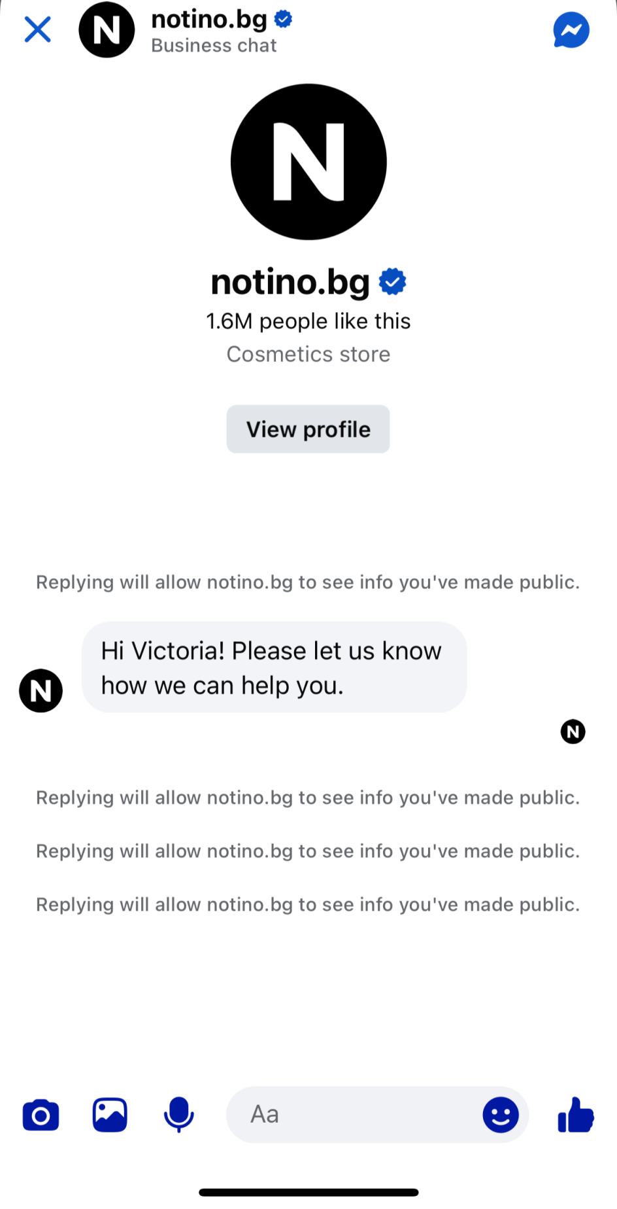Tap the "Cosmetics store" category label

click(x=308, y=355)
